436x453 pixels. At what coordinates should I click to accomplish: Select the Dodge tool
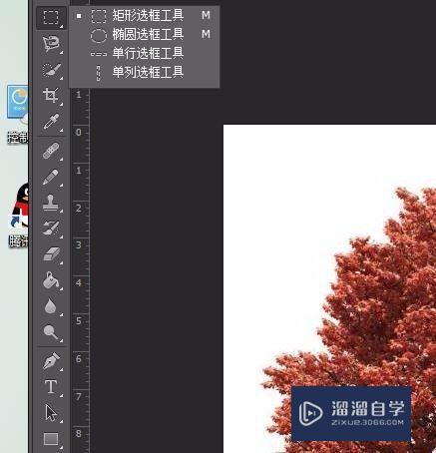click(x=51, y=332)
